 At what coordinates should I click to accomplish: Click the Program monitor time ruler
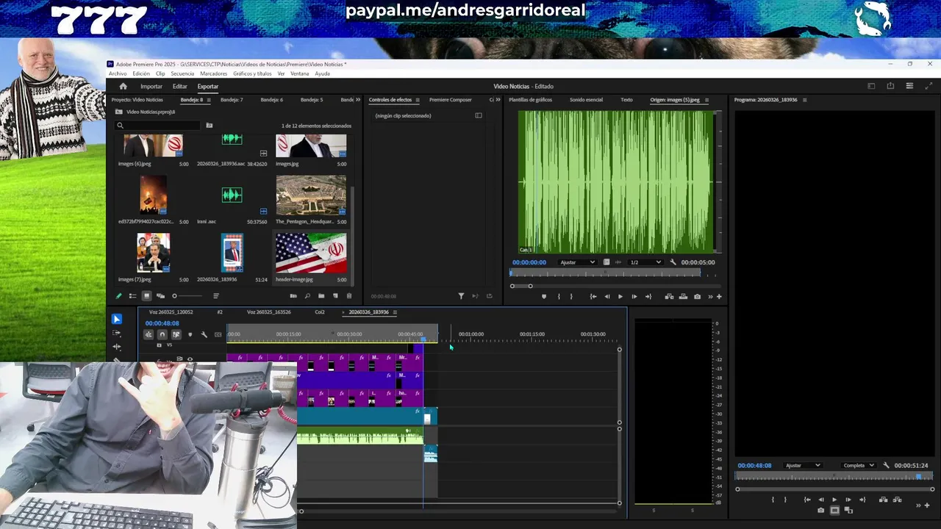[x=834, y=477]
